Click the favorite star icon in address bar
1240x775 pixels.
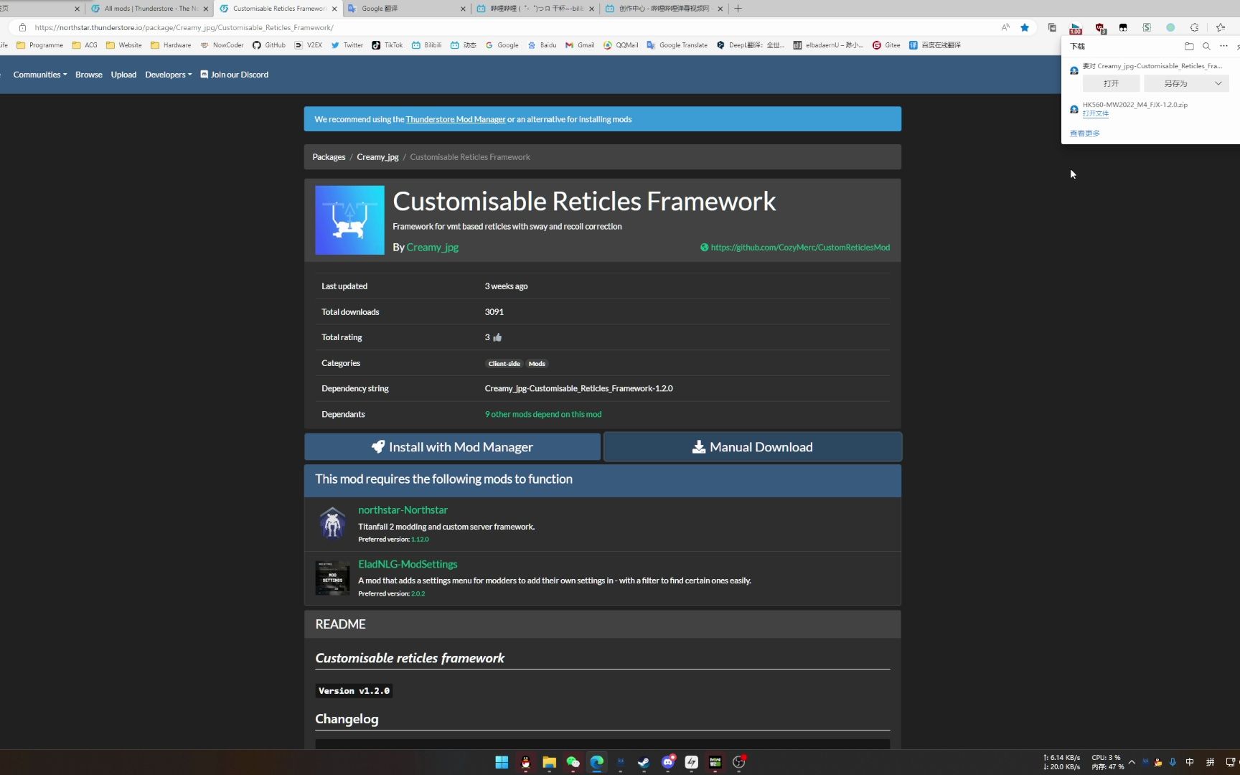click(x=1025, y=27)
